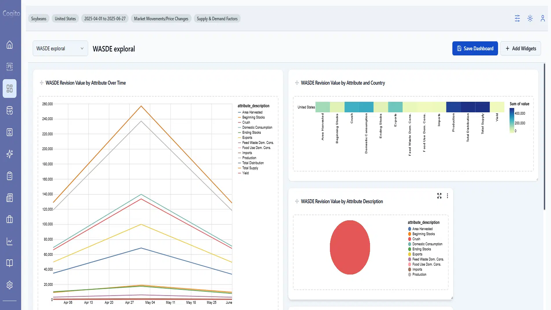
Task: Open the WASDE exploral dashboard dropdown
Action: coord(60,49)
